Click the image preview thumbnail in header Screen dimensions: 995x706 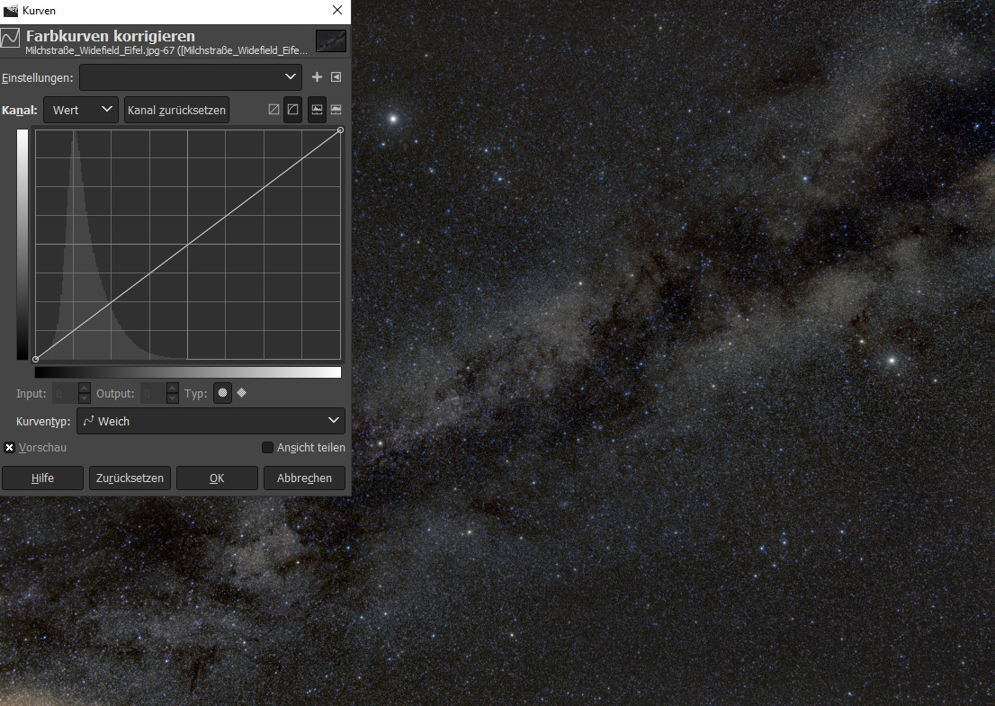coord(331,40)
